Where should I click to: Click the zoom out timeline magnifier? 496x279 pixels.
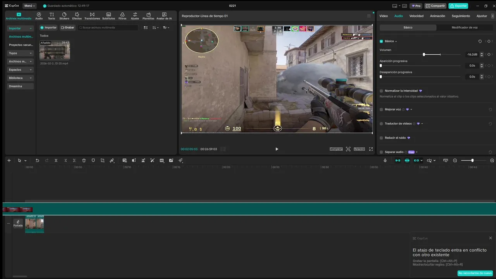pos(455,160)
